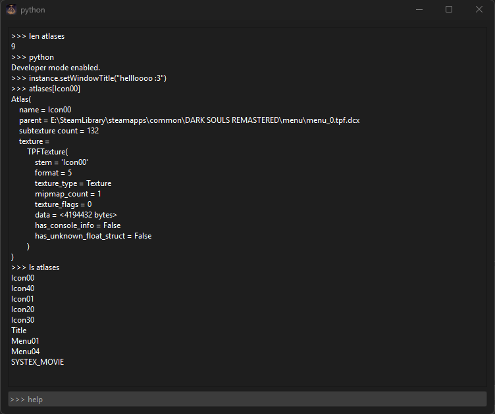The height and width of the screenshot is (414, 495).
Task: Click the '>>> len atlases' command line
Action: (x=38, y=36)
